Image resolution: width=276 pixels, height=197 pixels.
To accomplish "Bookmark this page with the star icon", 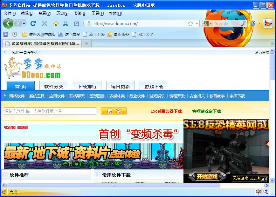I will pos(190,23).
